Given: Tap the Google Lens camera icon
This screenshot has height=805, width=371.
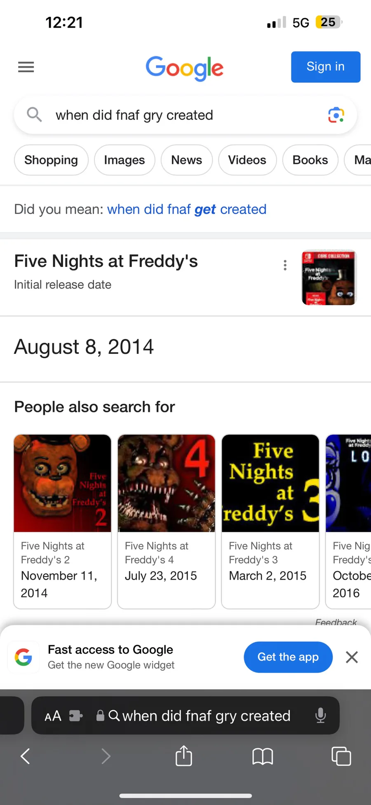Looking at the screenshot, I should pyautogui.click(x=336, y=115).
